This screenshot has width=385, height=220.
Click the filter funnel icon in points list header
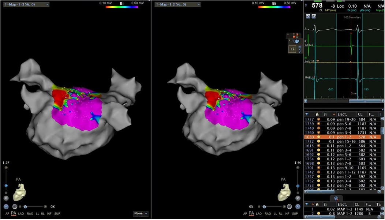(307, 114)
